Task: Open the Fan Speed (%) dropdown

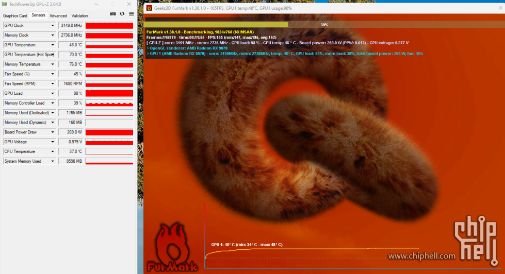Action: (53, 74)
